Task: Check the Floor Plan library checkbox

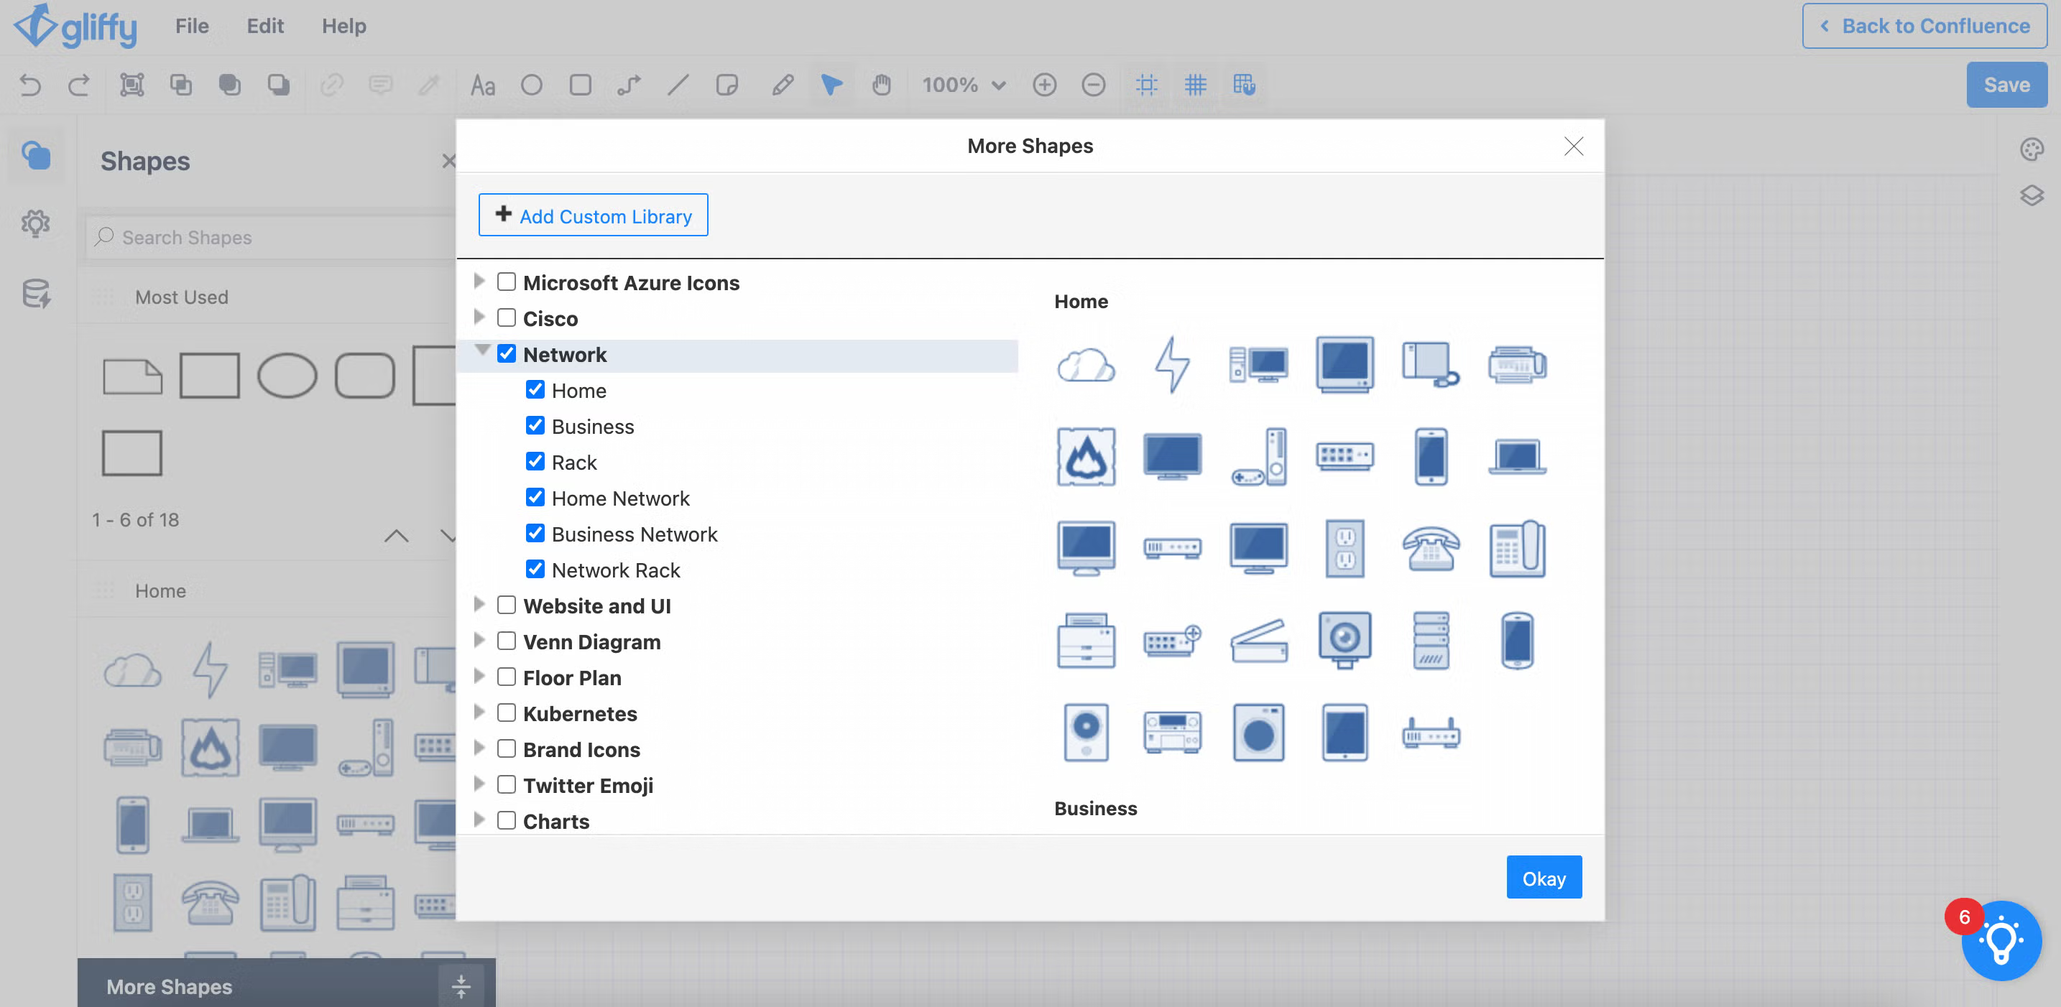Action: [507, 677]
